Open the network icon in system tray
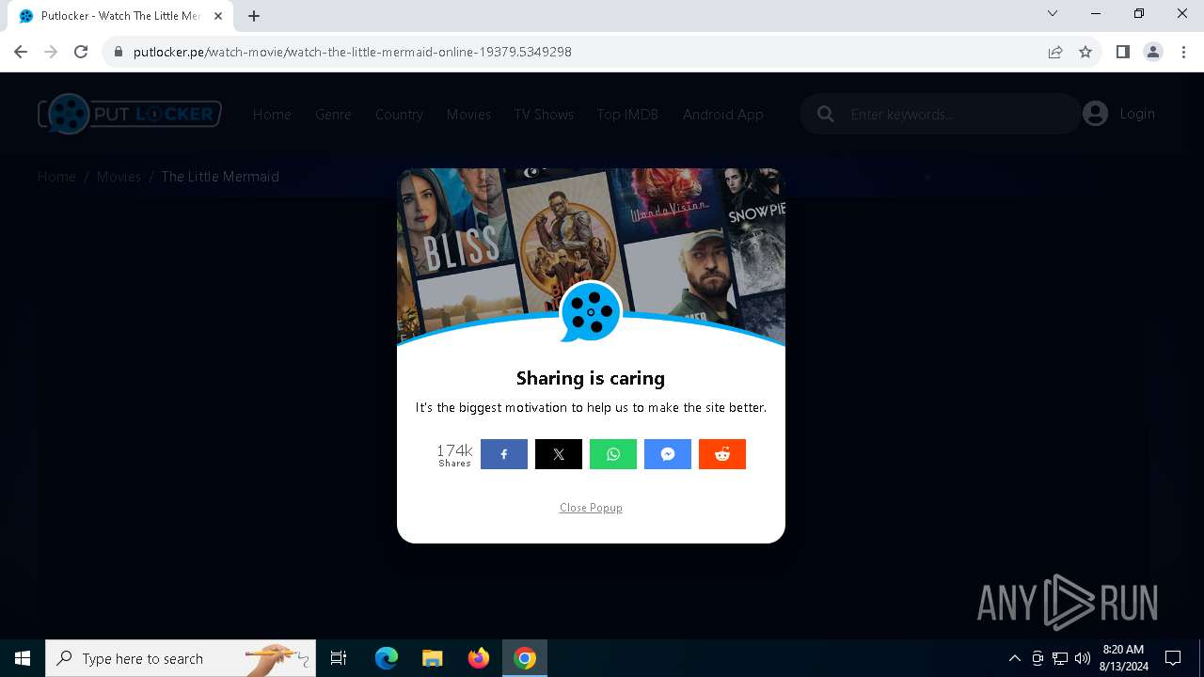Screen dimensions: 1204x677 click(x=1060, y=658)
